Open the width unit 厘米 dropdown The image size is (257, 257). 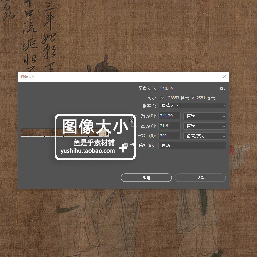tap(205, 116)
